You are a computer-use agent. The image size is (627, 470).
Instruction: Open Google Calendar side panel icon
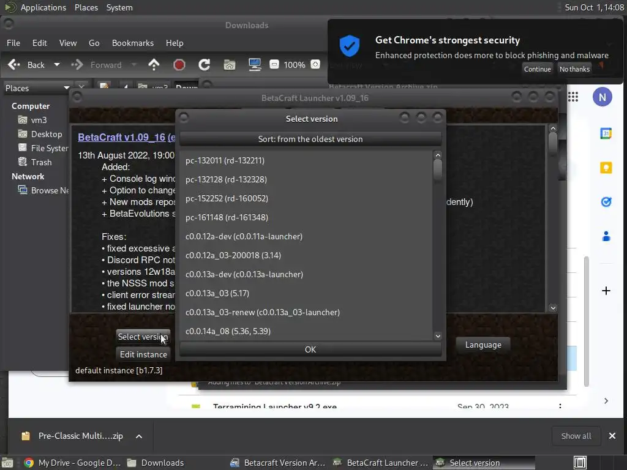point(606,133)
